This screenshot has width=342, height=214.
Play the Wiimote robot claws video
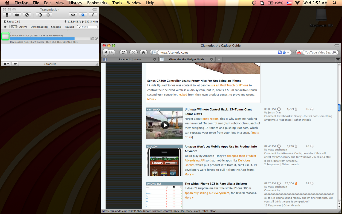tap(165, 125)
